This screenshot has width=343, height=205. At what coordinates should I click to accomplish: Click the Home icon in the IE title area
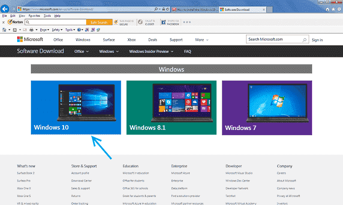(x=328, y=9)
